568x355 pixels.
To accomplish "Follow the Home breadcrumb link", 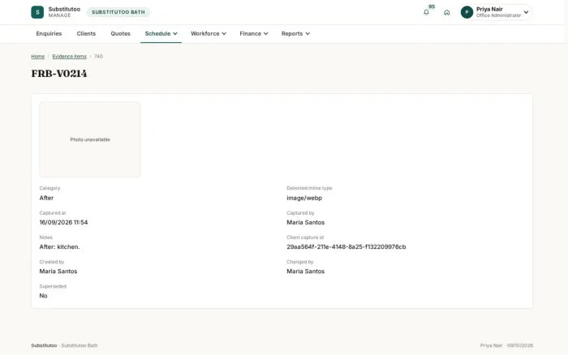I will (x=37, y=57).
